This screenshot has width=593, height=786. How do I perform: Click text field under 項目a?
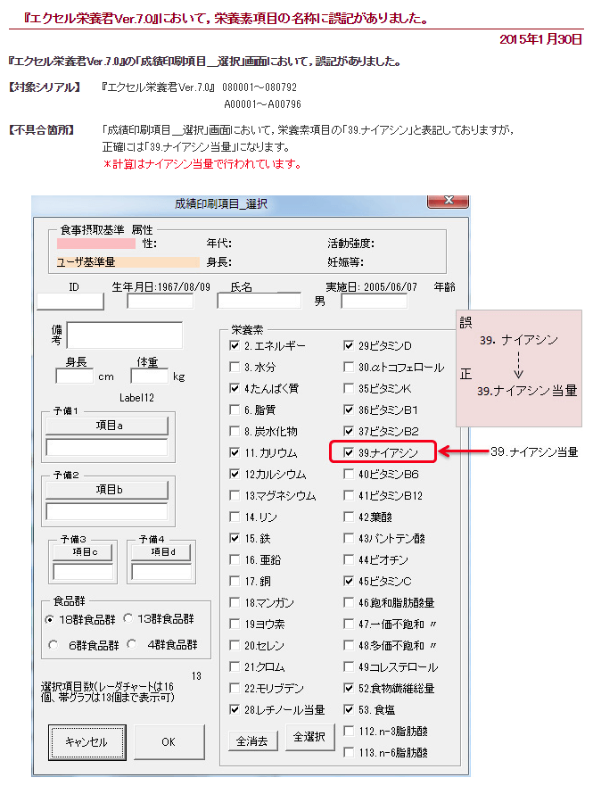point(107,447)
